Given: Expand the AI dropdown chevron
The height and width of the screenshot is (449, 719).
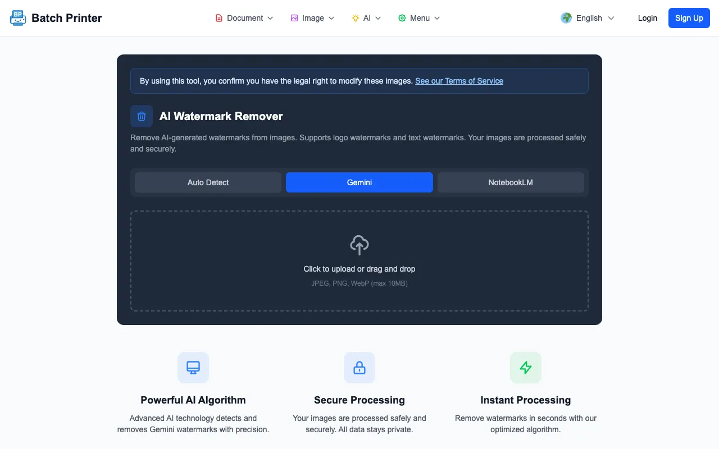Looking at the screenshot, I should pyautogui.click(x=378, y=18).
